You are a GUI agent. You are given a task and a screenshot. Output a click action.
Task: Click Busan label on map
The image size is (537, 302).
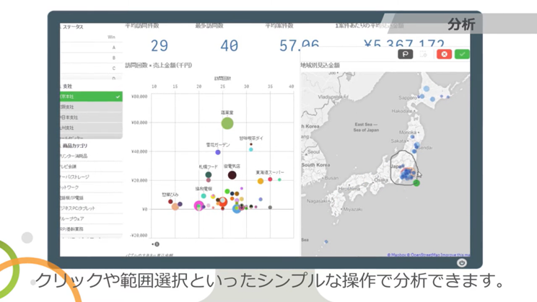(x=331, y=178)
